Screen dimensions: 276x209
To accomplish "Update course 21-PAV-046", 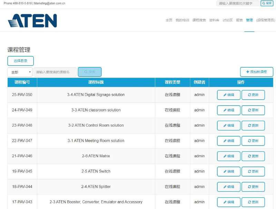I will pos(253,156).
